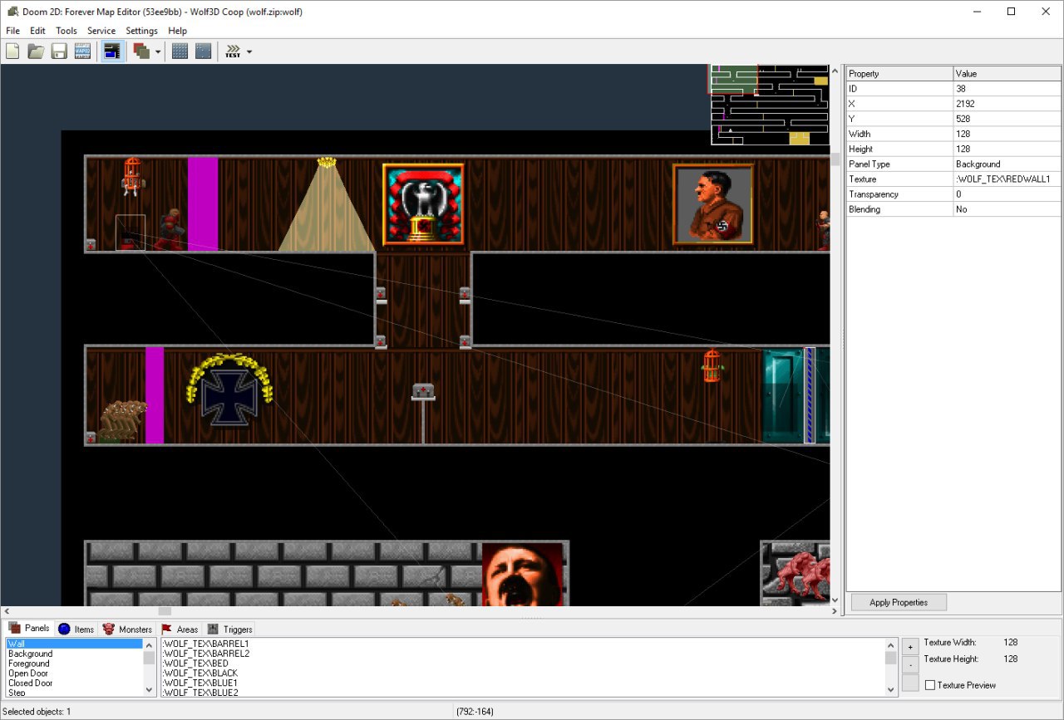Open the Tools menu
Viewport: 1064px width, 720px height.
[x=66, y=31]
